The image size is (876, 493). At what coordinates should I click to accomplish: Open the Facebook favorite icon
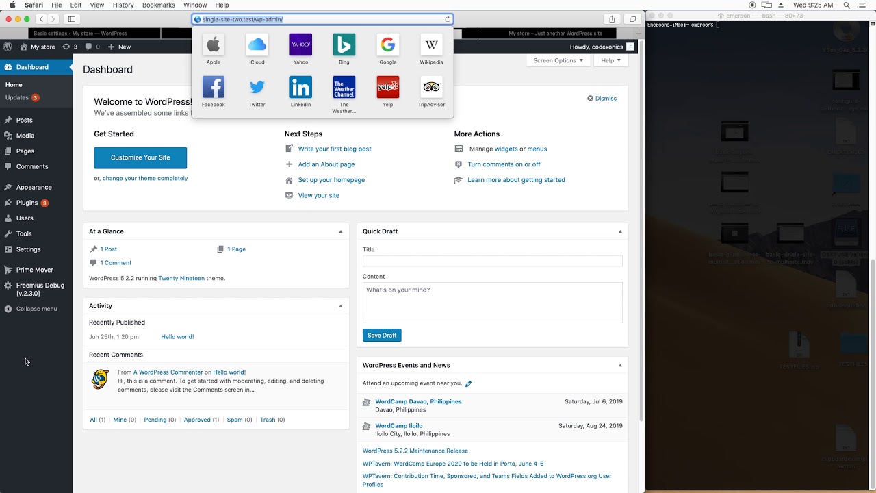pos(214,87)
